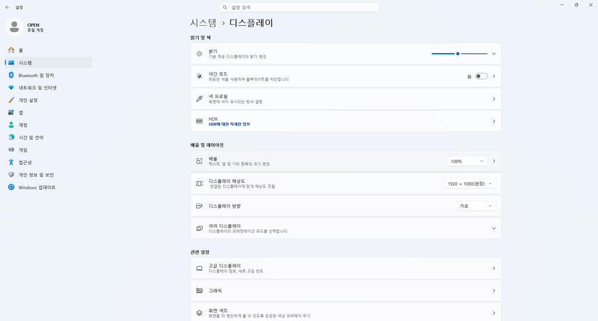The height and width of the screenshot is (321, 598).
Task: Expand the 밝기 brightness options chevron
Action: 494,54
